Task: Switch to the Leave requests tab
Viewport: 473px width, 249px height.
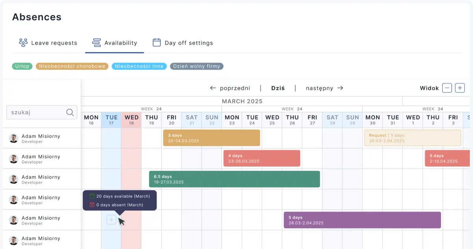Action: [54, 43]
